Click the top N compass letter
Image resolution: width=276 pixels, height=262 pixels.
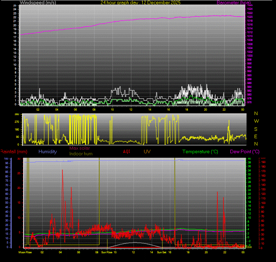(256, 114)
